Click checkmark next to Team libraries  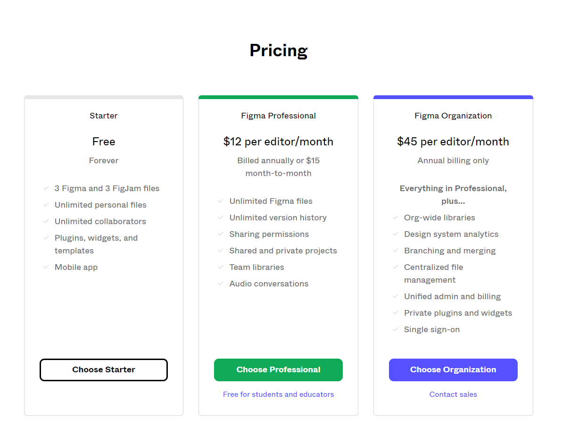click(221, 267)
